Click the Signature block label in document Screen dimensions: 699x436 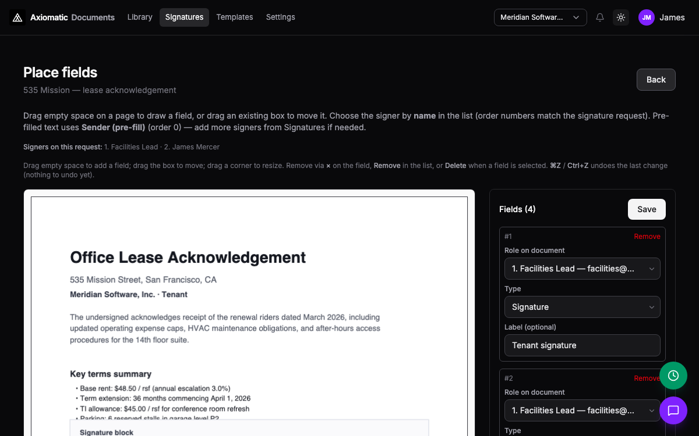click(x=107, y=433)
